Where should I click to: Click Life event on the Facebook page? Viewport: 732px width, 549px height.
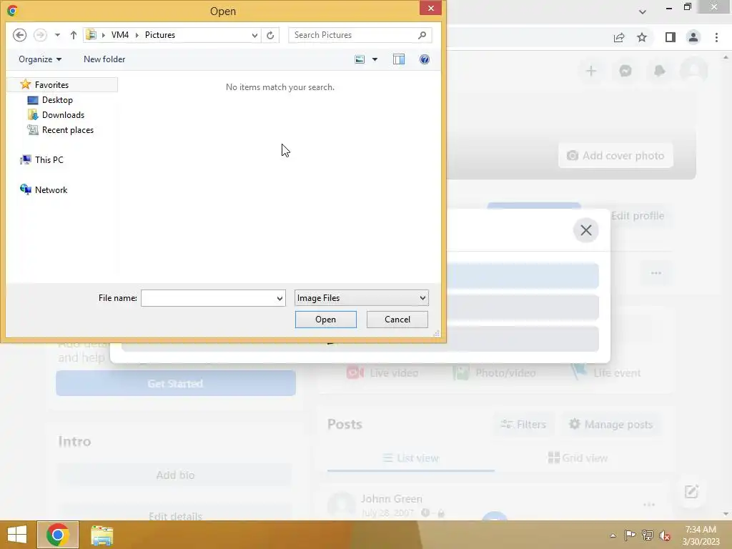(605, 372)
